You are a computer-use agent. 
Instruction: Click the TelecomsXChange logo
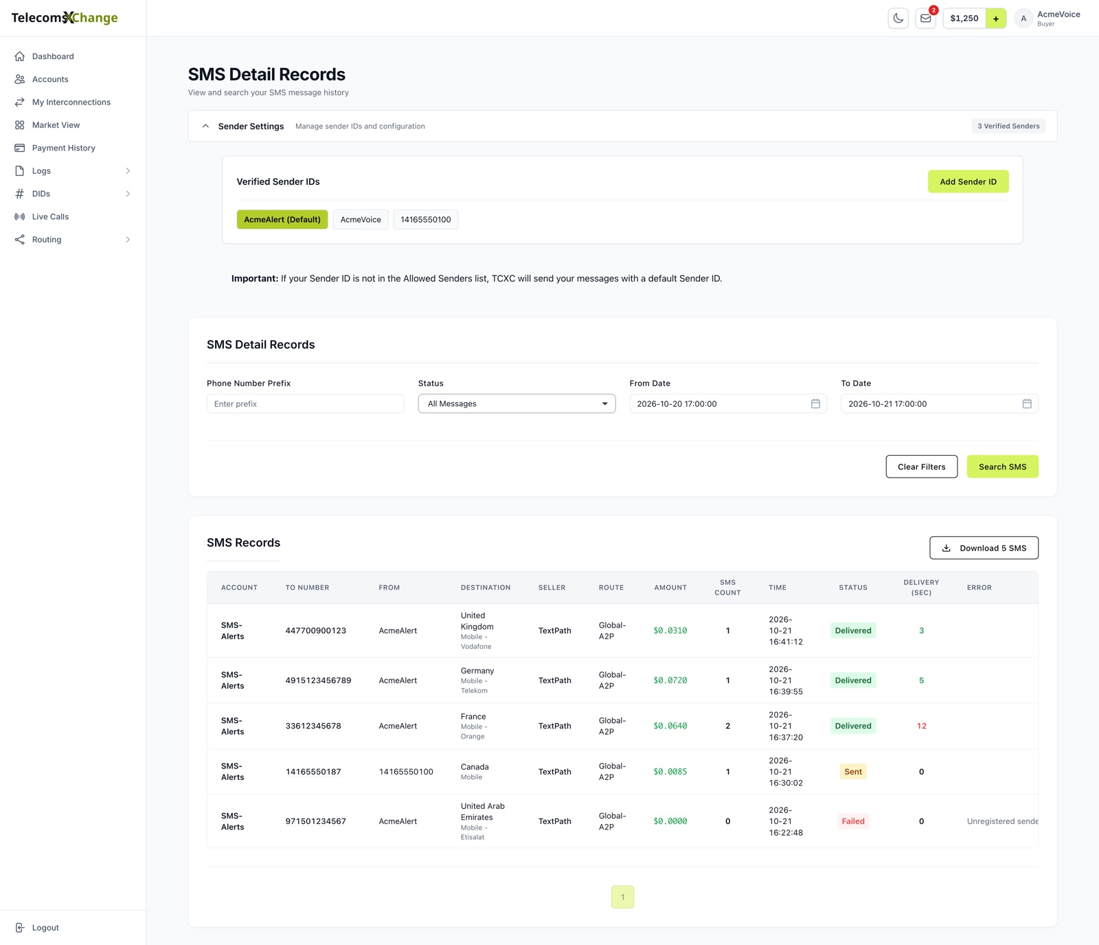pos(65,18)
